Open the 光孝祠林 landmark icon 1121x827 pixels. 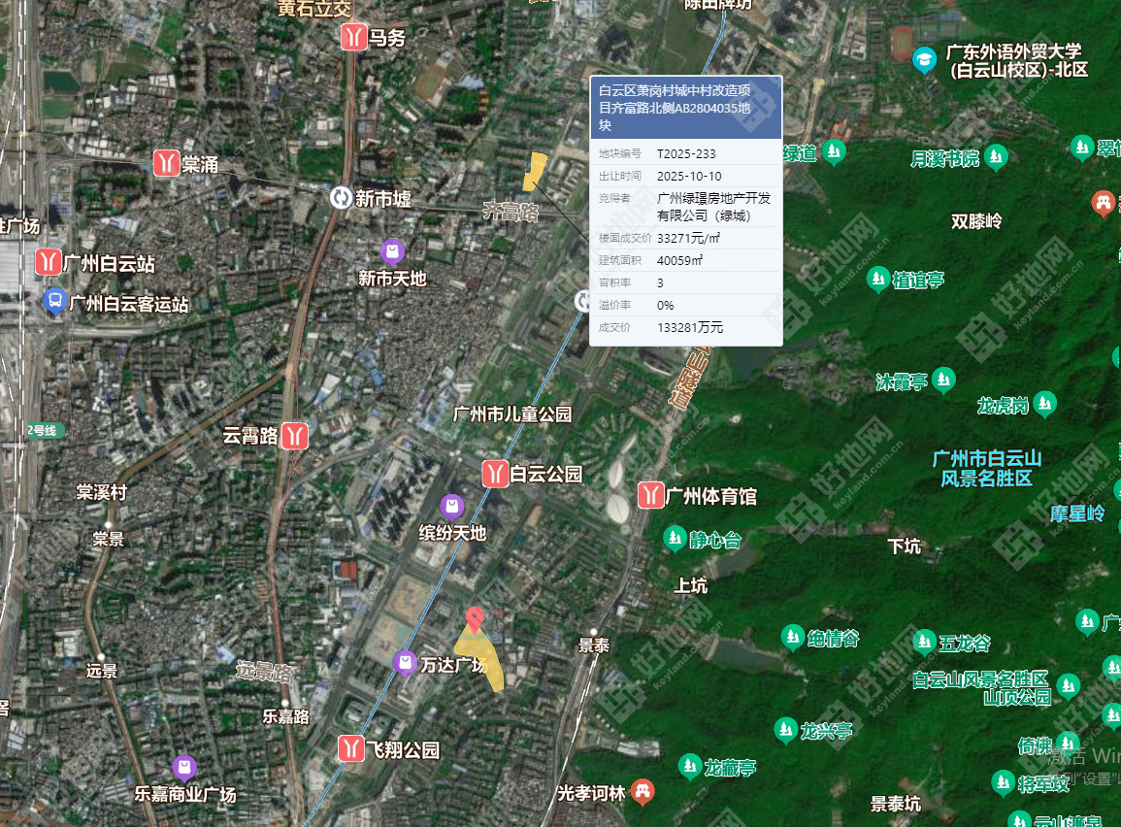click(642, 791)
